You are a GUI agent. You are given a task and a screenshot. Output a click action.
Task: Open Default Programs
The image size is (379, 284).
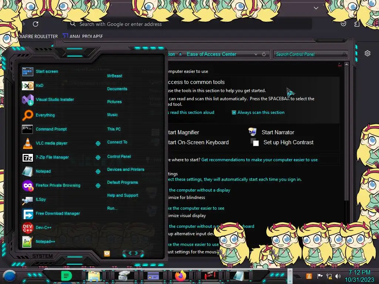click(x=122, y=182)
